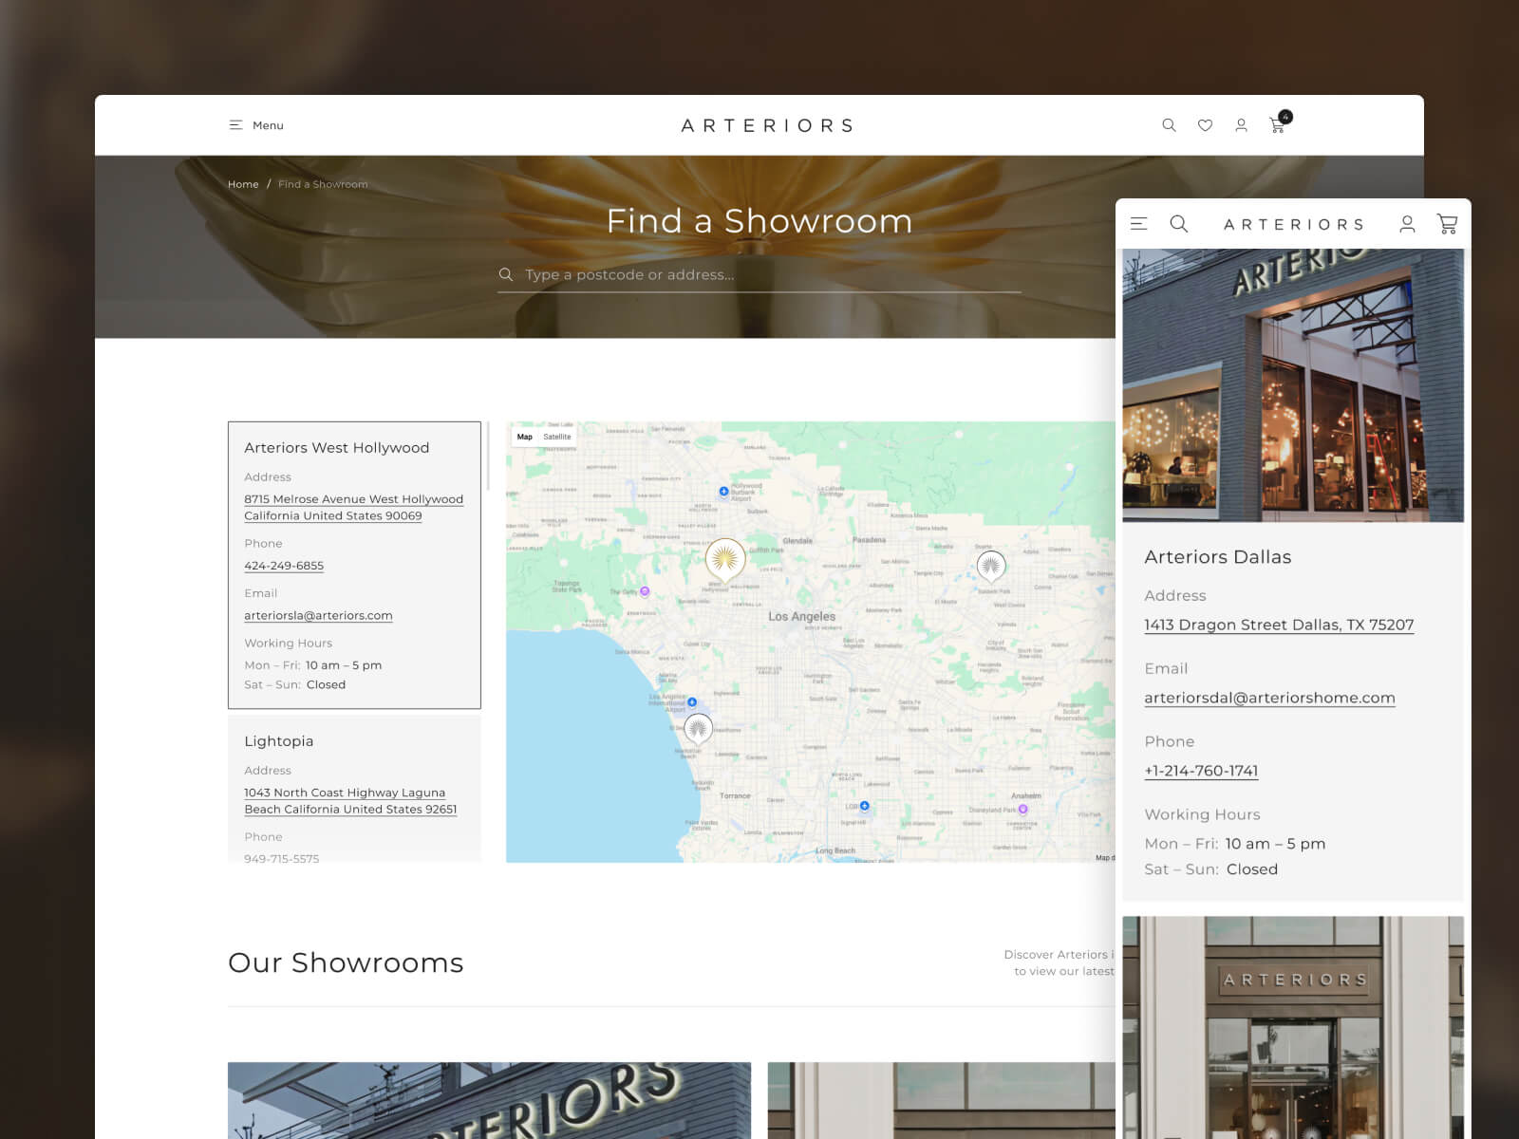1519x1139 pixels.
Task: Click the Los Angeles label on map
Action: (x=801, y=617)
